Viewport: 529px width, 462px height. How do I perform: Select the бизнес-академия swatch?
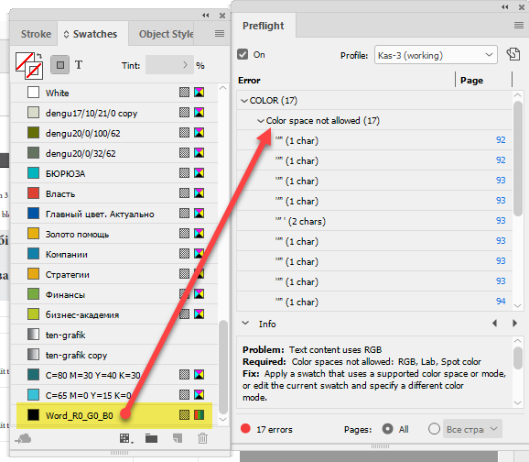click(x=114, y=314)
